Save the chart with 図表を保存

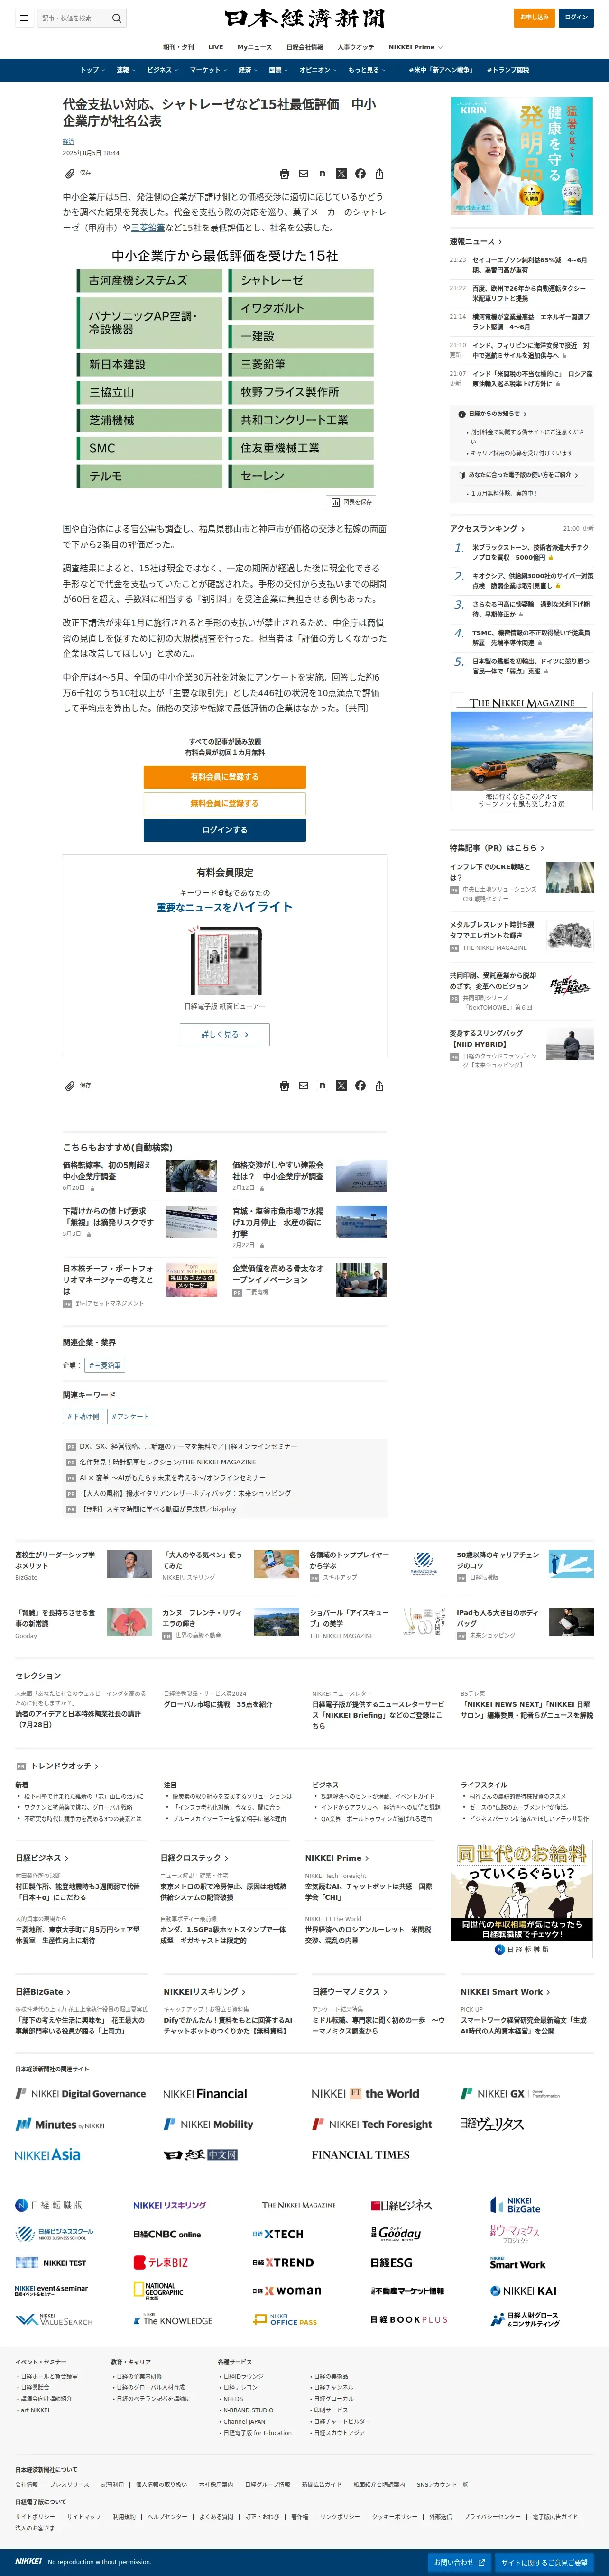(351, 502)
